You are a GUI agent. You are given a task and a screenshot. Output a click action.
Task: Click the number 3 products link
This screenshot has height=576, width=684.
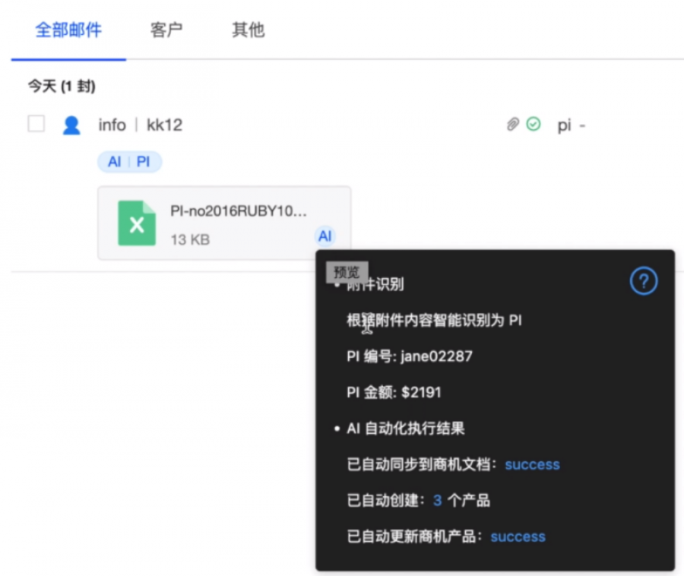click(x=437, y=501)
